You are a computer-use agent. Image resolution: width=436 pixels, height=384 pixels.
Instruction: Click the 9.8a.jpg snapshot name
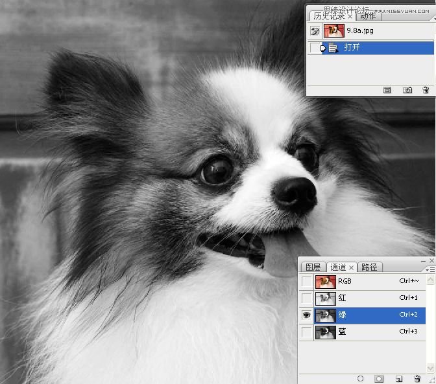[360, 31]
